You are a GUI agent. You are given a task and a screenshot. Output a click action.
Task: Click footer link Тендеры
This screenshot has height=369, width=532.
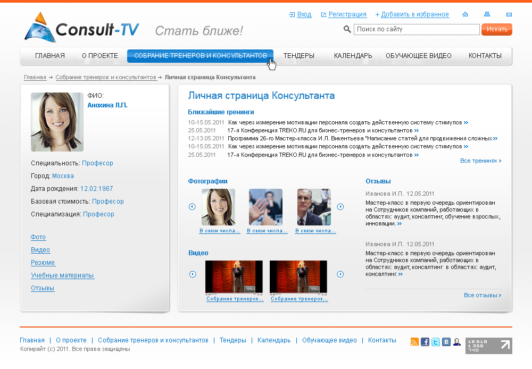[233, 340]
